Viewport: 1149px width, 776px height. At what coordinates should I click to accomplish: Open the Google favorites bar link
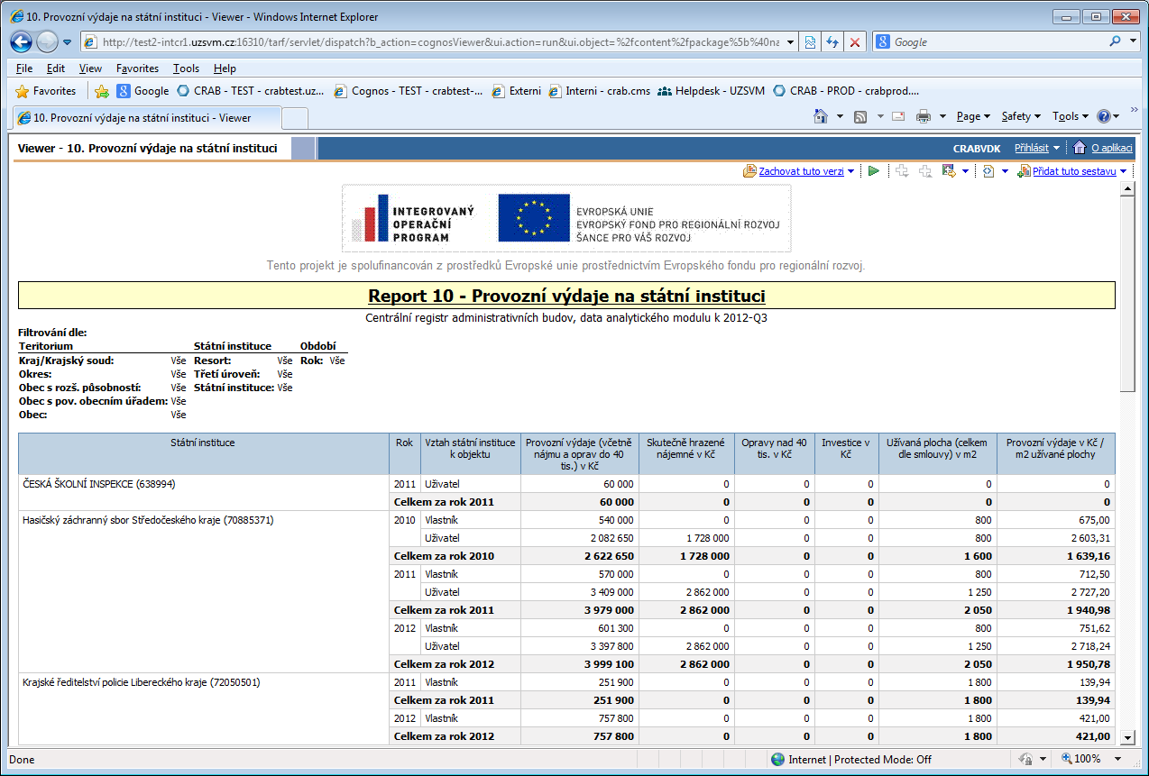pyautogui.click(x=142, y=91)
